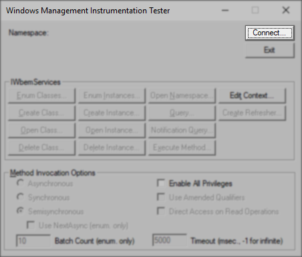Screen dimensions: 302x257
Task: Click the Notification Query button
Action: [x=182, y=130]
